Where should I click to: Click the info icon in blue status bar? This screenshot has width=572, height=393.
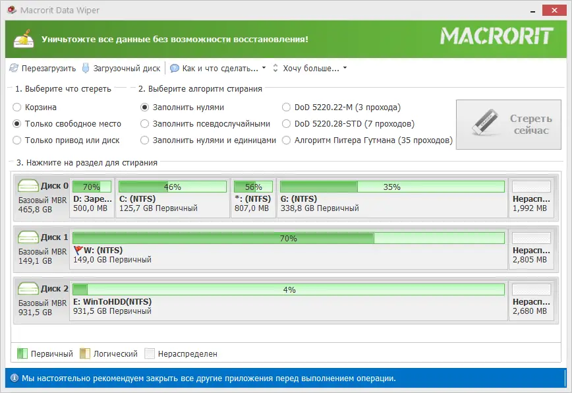14,378
